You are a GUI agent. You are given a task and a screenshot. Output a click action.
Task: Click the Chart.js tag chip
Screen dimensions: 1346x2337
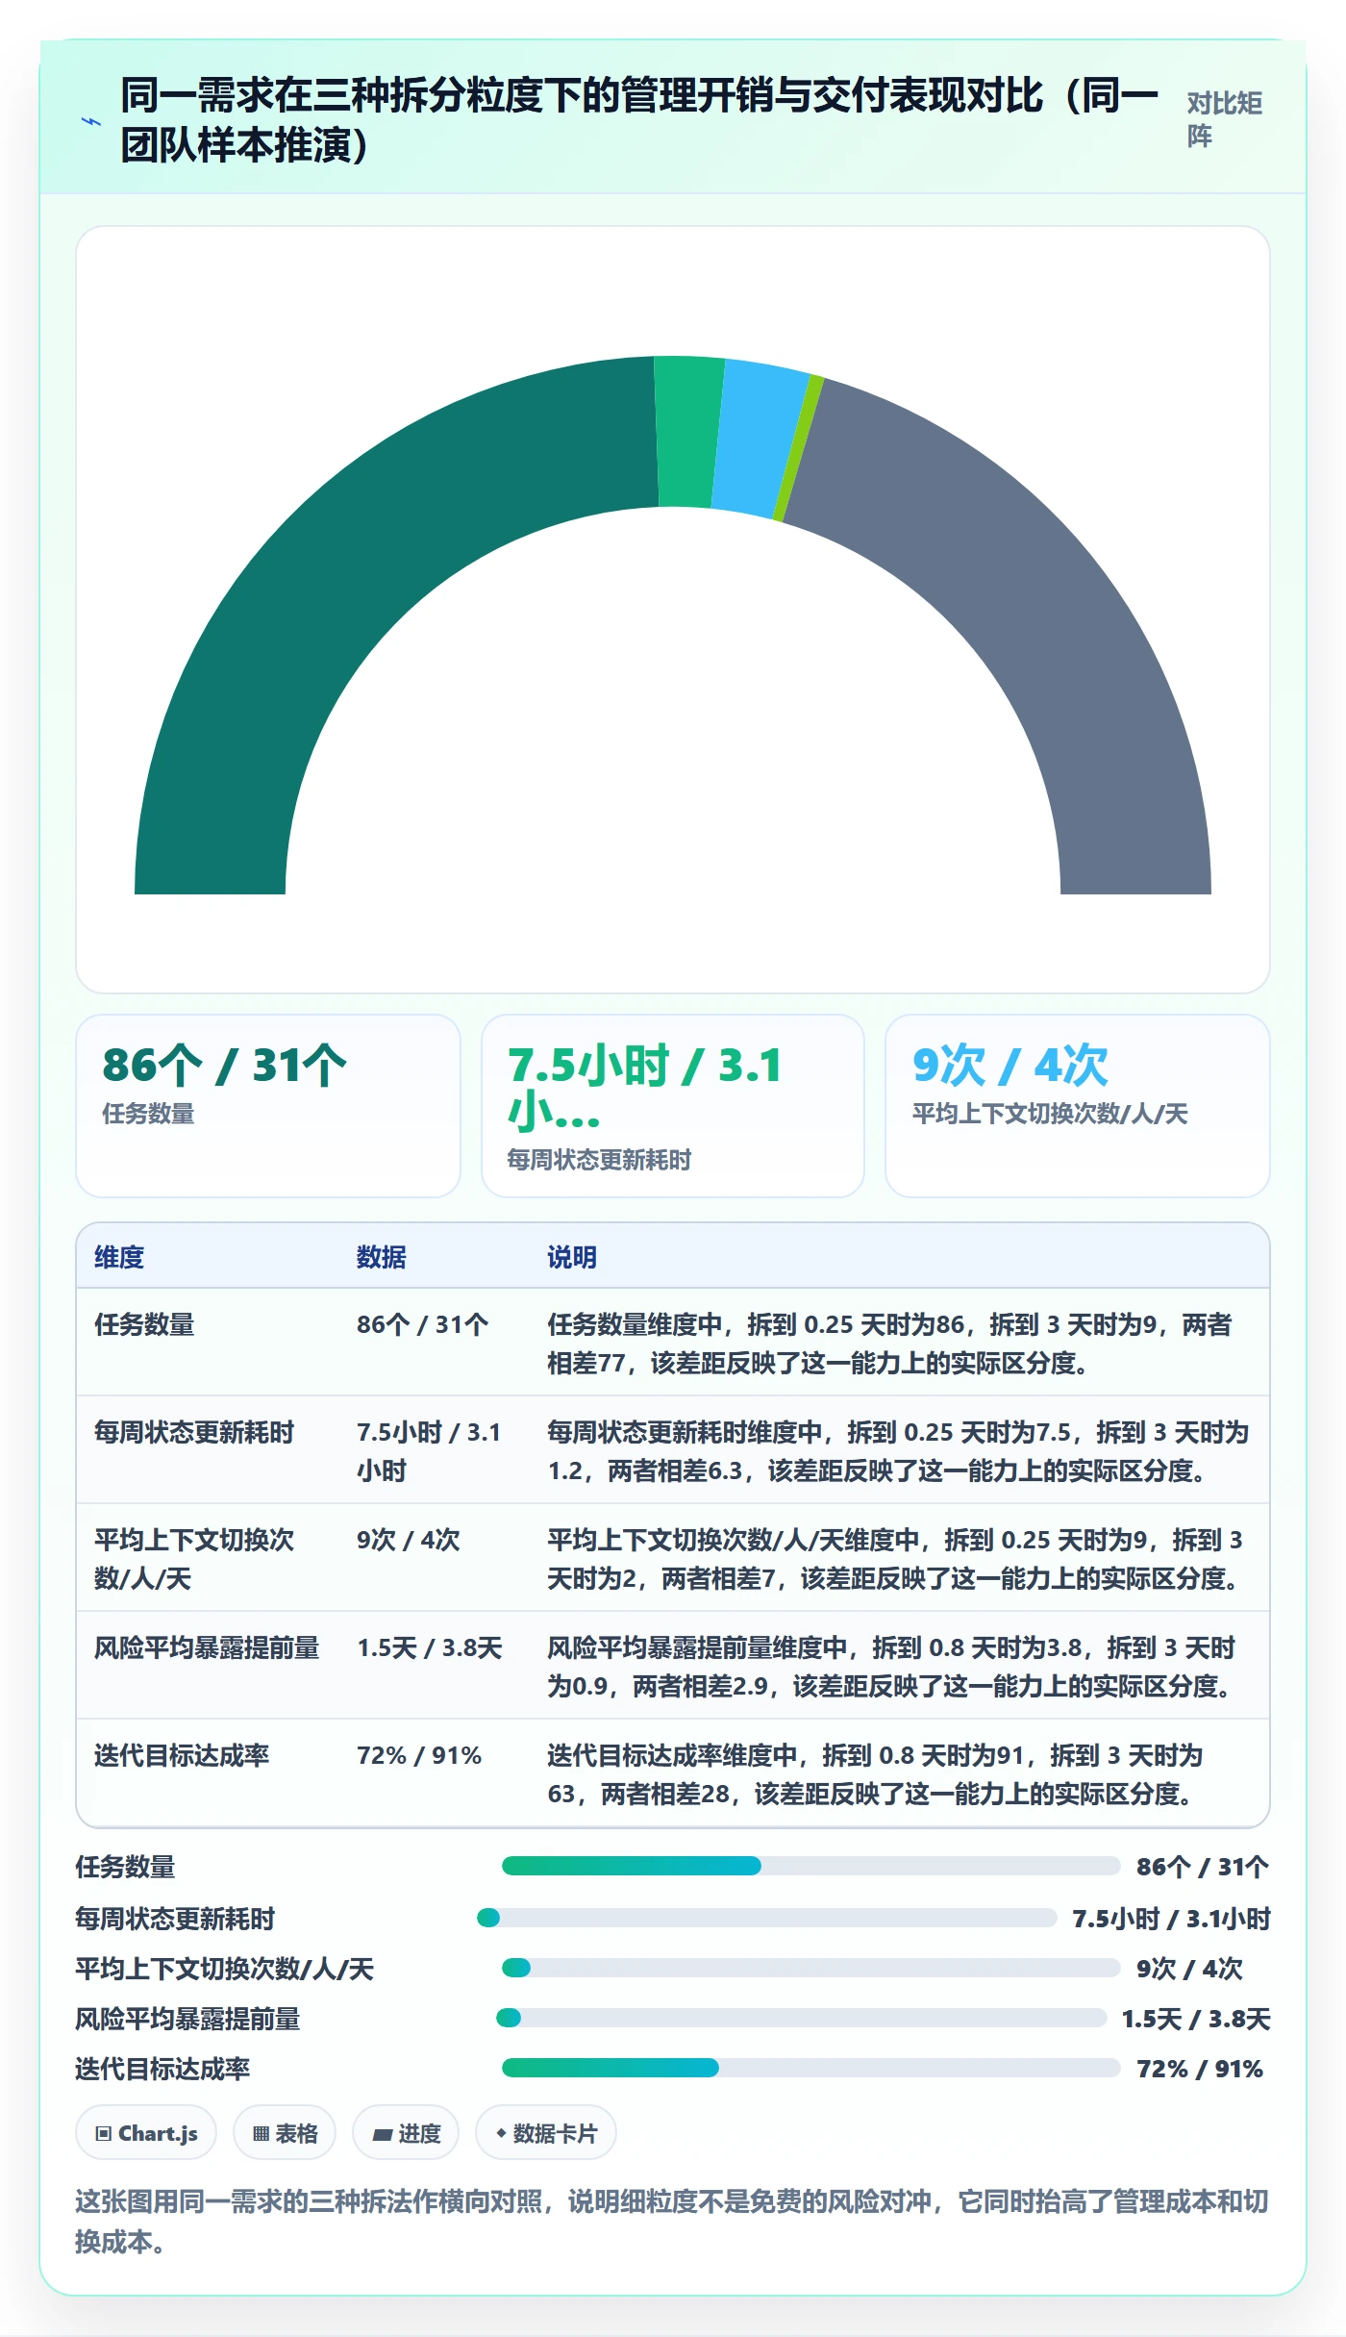click(x=146, y=2133)
